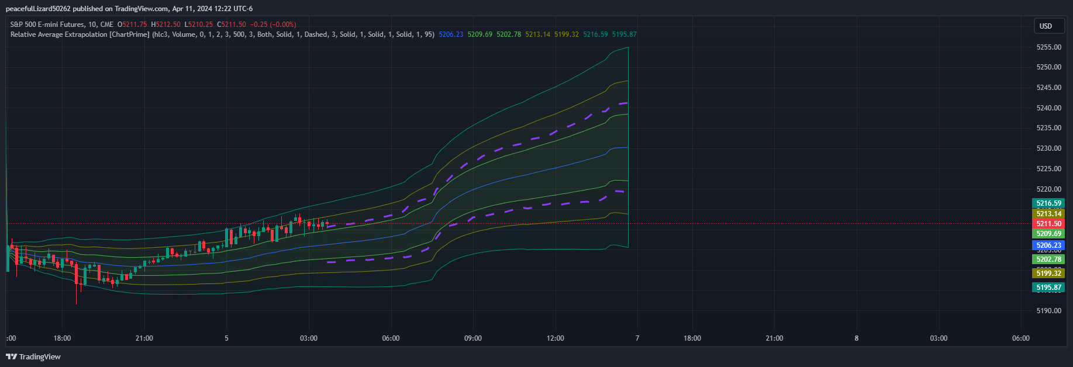This screenshot has width=1073, height=367.
Task: Click the teal 5216.59 price scale tag
Action: click(x=1048, y=203)
